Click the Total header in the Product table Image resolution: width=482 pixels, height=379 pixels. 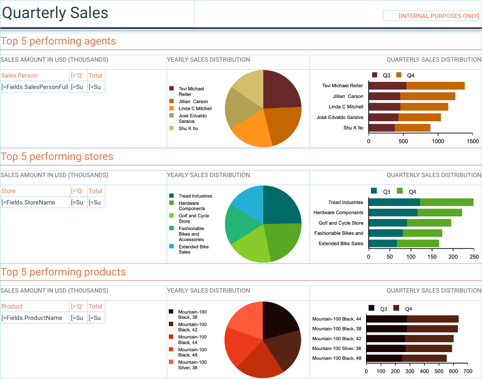click(x=96, y=306)
